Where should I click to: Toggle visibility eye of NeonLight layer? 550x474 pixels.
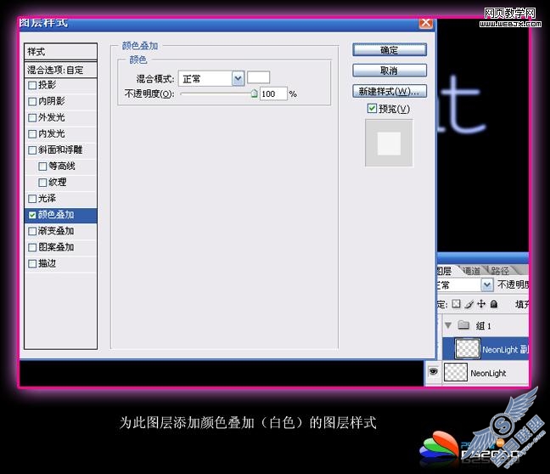(434, 371)
